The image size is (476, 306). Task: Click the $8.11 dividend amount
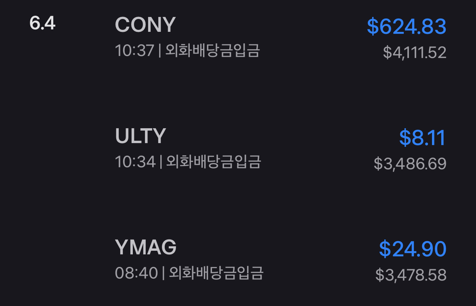coord(422,138)
